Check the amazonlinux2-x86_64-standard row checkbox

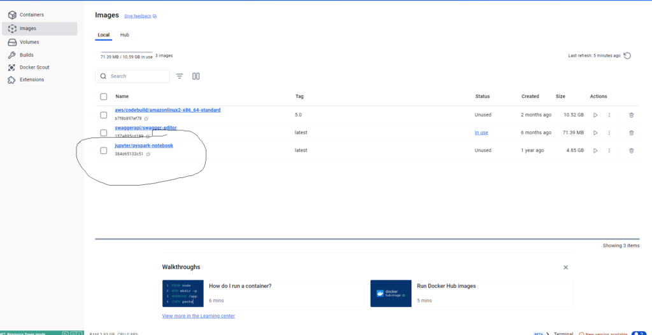[104, 115]
